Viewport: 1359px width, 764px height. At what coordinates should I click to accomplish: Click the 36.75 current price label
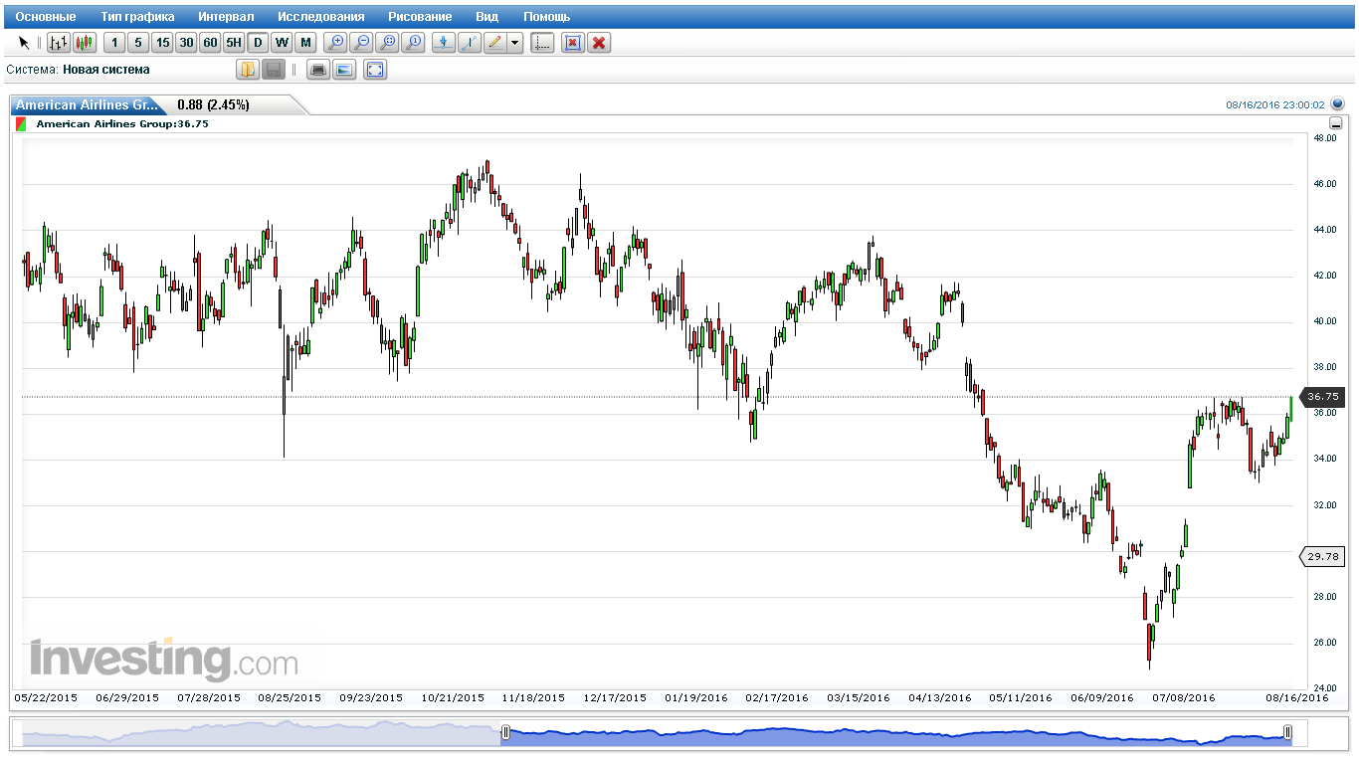[1322, 396]
